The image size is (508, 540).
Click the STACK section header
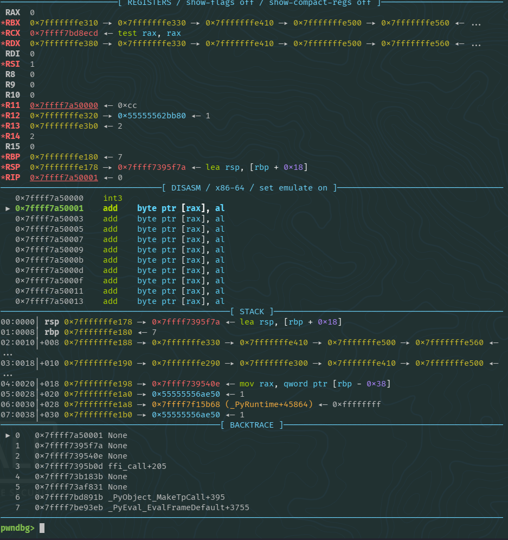[x=252, y=312]
